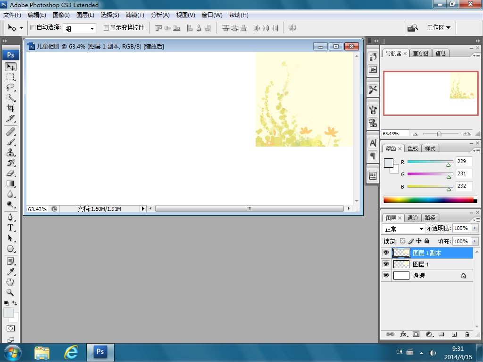Select the Gradient tool
This screenshot has width=483, height=362.
point(11,184)
